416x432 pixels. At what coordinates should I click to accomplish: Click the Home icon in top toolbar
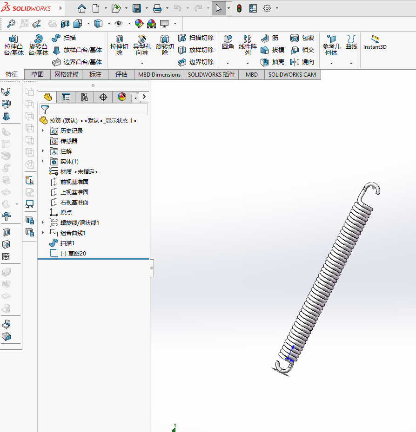click(x=82, y=8)
